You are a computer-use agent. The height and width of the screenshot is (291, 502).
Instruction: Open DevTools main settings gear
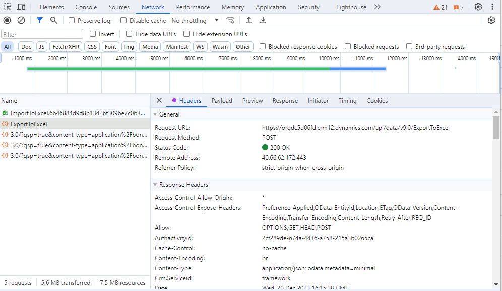pyautogui.click(x=478, y=7)
